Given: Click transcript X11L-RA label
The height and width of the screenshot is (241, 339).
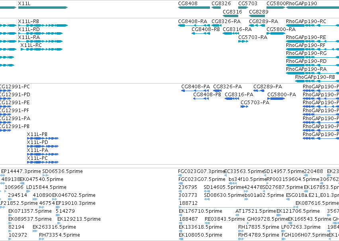Looking at the screenshot, I should tap(29, 37).
